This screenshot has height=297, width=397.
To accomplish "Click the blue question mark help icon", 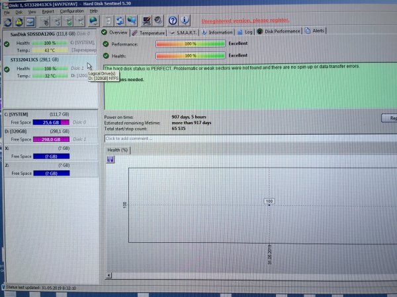I will (173, 20).
